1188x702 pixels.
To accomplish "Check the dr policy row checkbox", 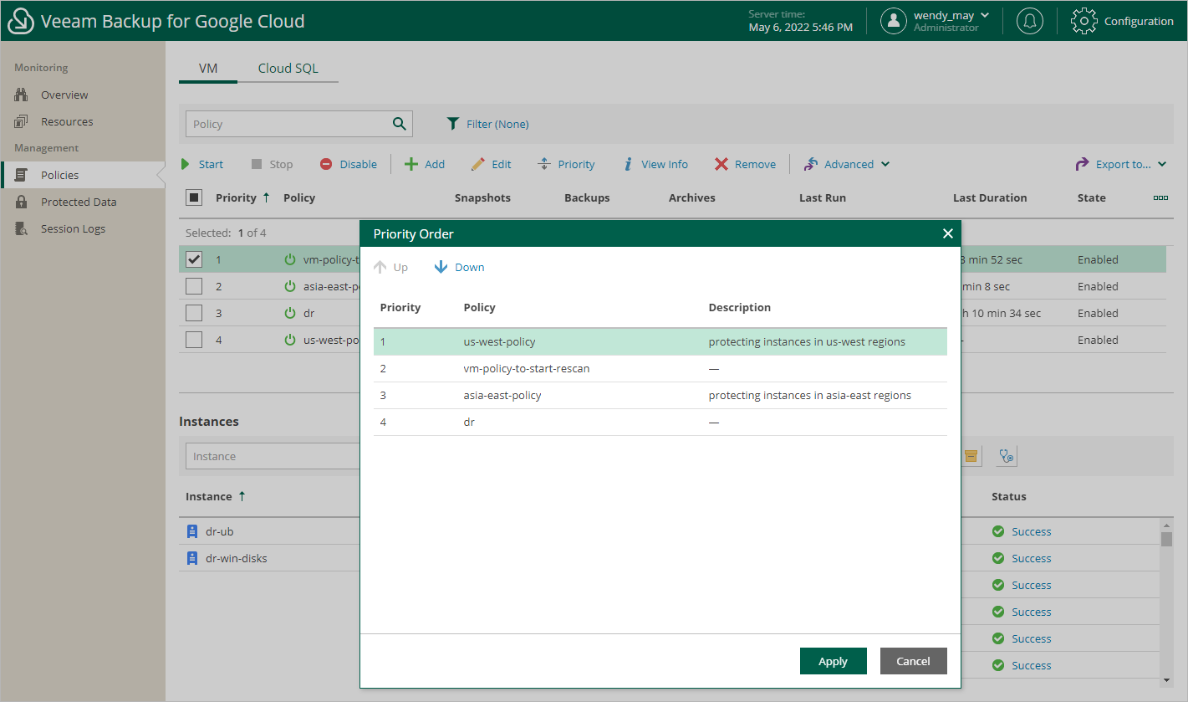I will coord(194,313).
